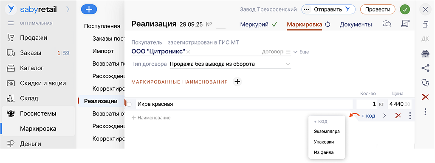Click the percent icon for discounts
The width and height of the screenshot is (435, 163).
click(11, 83)
